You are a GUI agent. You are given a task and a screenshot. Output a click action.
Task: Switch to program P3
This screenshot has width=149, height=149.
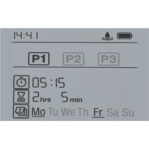pos(109,59)
